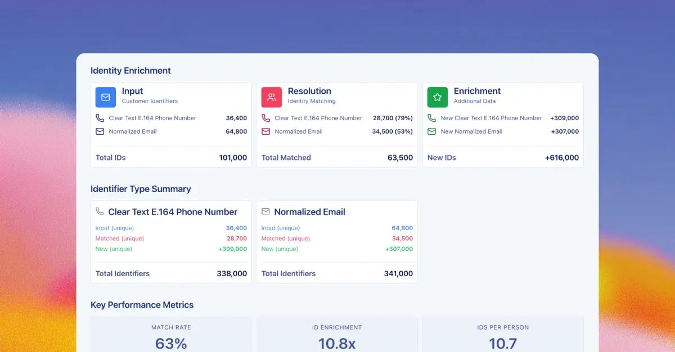Click the green phone icon beside New Clear Text E.164
Image resolution: width=675 pixels, height=352 pixels.
pyautogui.click(x=432, y=118)
